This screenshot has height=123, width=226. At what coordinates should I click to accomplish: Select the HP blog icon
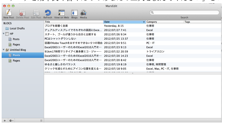(7, 34)
